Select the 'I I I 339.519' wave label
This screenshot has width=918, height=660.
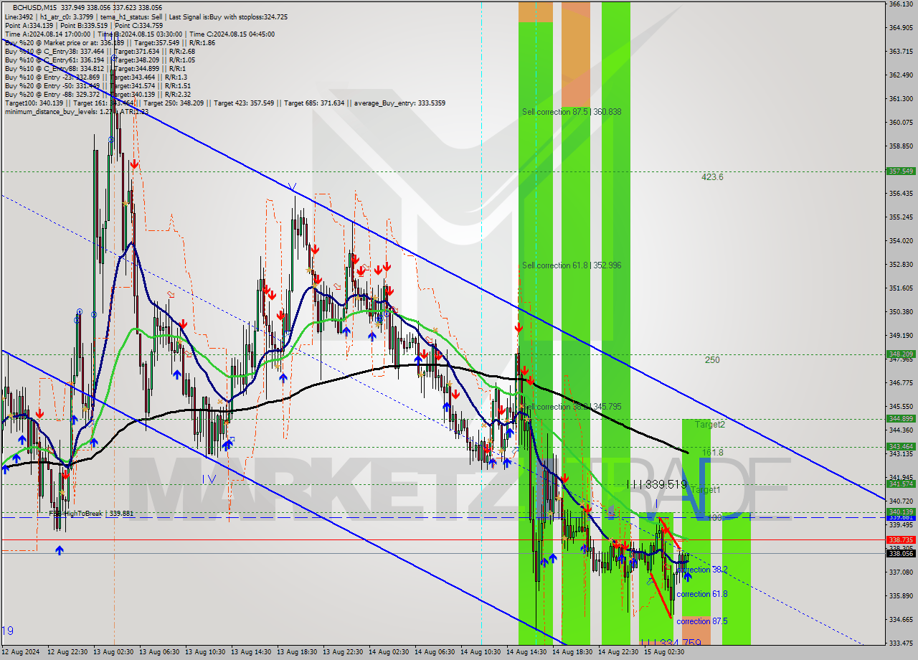click(657, 484)
